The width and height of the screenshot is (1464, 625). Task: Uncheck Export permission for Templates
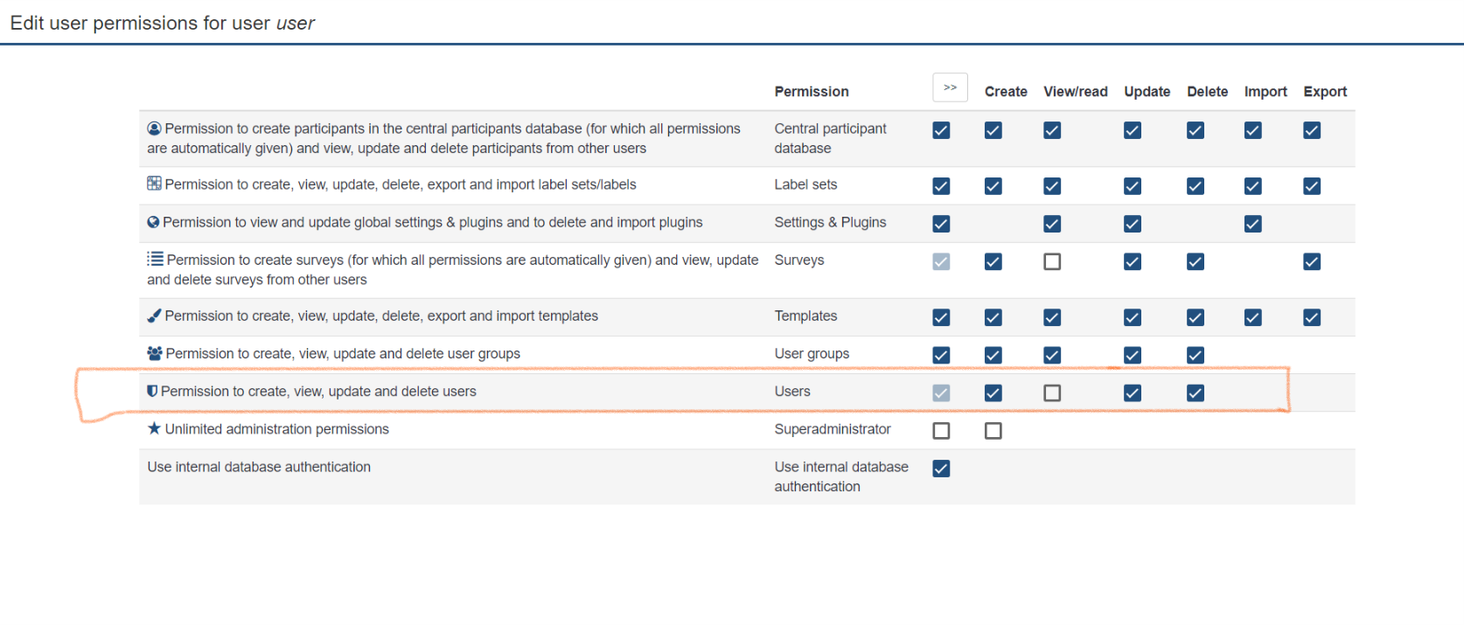(x=1312, y=317)
